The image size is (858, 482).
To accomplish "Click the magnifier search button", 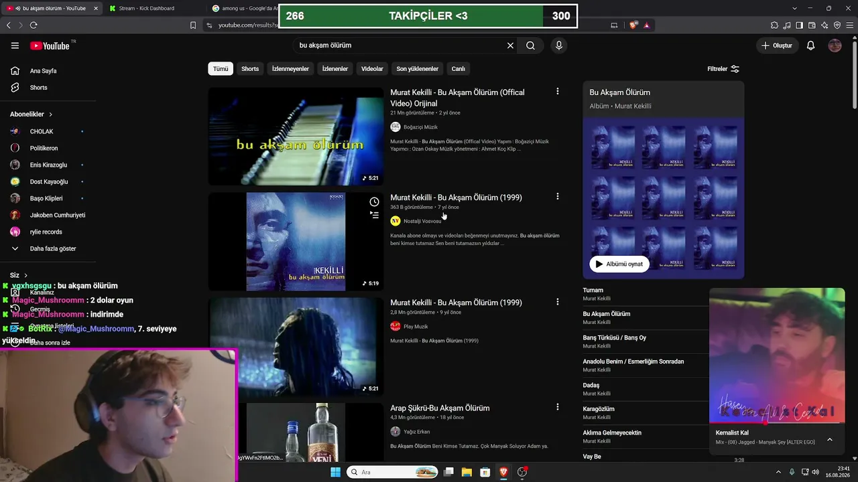I will [530, 46].
